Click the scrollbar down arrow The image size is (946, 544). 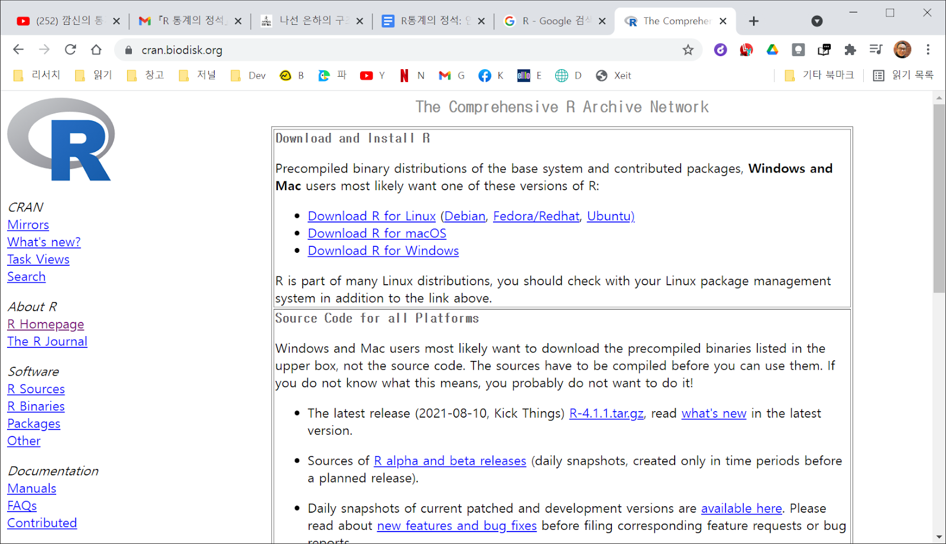[x=939, y=538]
